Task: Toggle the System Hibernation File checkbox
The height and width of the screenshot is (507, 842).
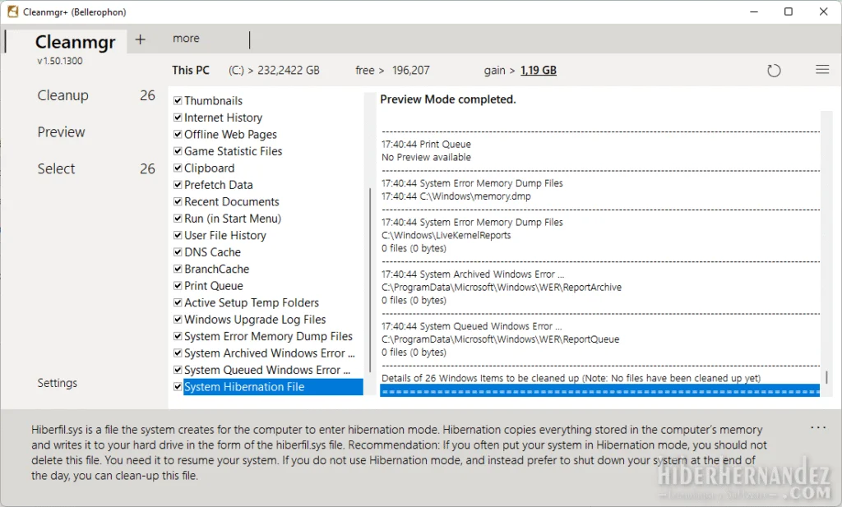Action: (x=176, y=387)
